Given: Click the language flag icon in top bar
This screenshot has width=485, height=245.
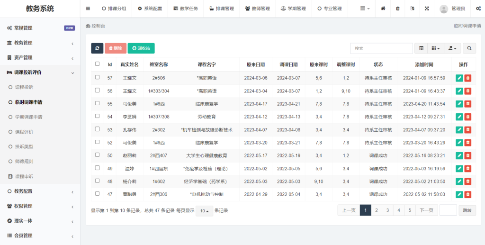Looking at the screenshot, I should point(412,9).
